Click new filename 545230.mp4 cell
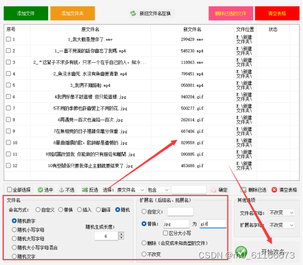 [x=192, y=51]
